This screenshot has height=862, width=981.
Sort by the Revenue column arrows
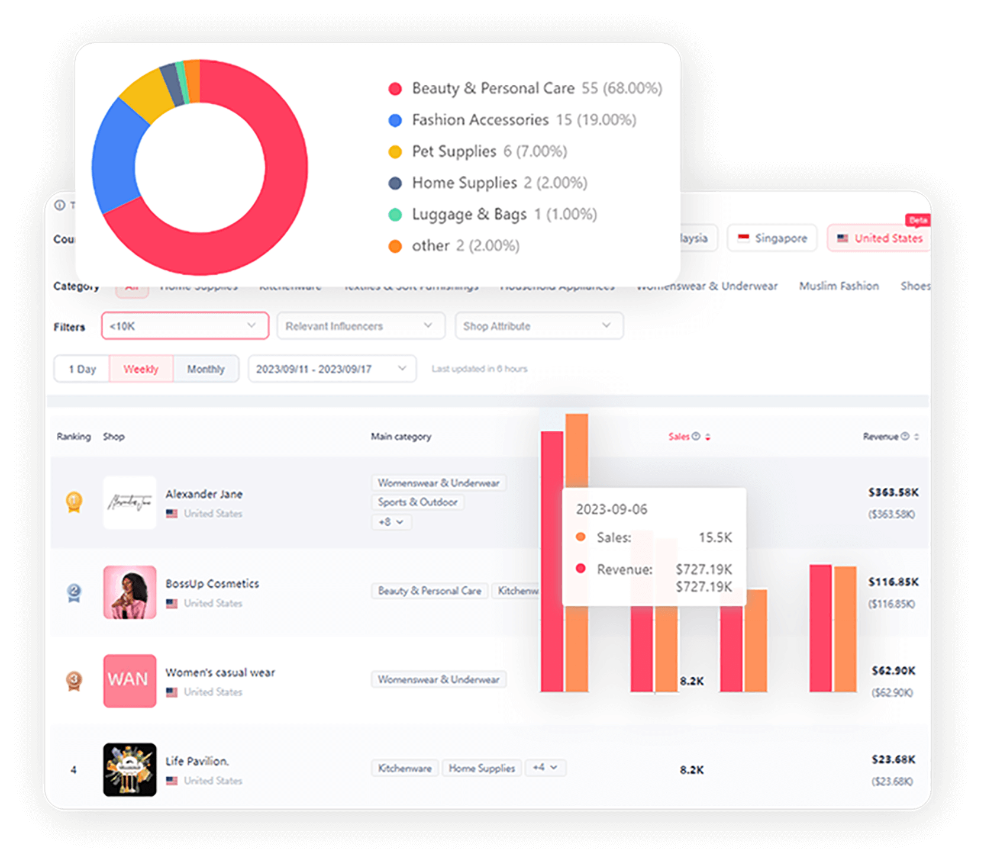(917, 437)
